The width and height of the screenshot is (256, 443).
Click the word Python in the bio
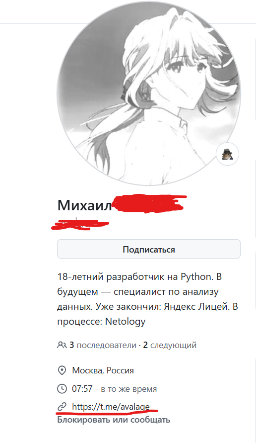click(196, 276)
